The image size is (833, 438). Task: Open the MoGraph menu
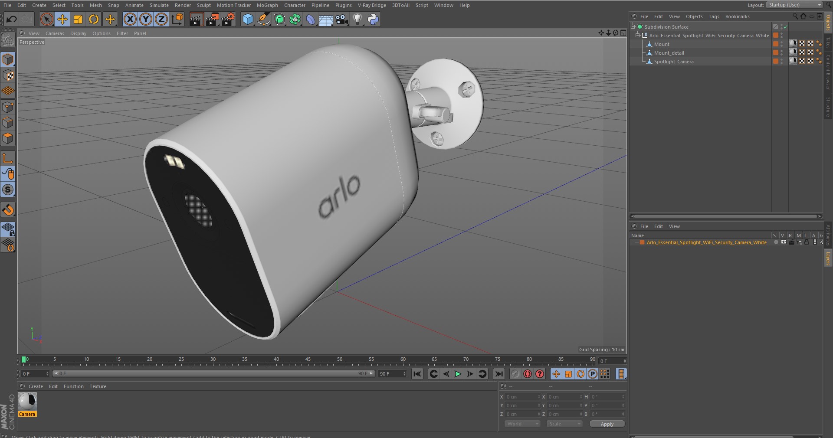coord(267,5)
